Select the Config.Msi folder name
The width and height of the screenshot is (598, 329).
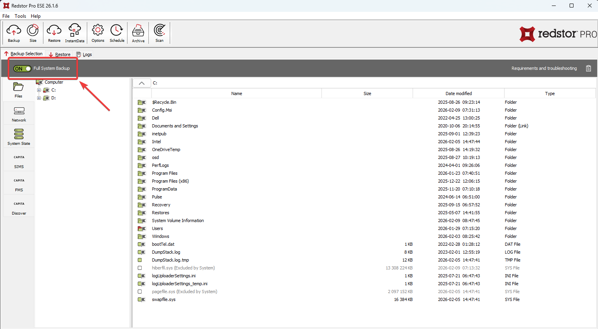pyautogui.click(x=162, y=110)
